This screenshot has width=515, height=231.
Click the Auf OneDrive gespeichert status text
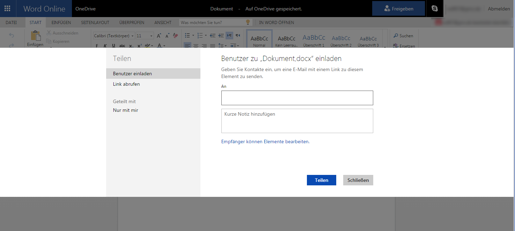click(273, 9)
